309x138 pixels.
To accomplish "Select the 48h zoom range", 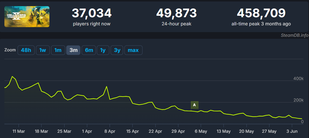I will 26,50.
